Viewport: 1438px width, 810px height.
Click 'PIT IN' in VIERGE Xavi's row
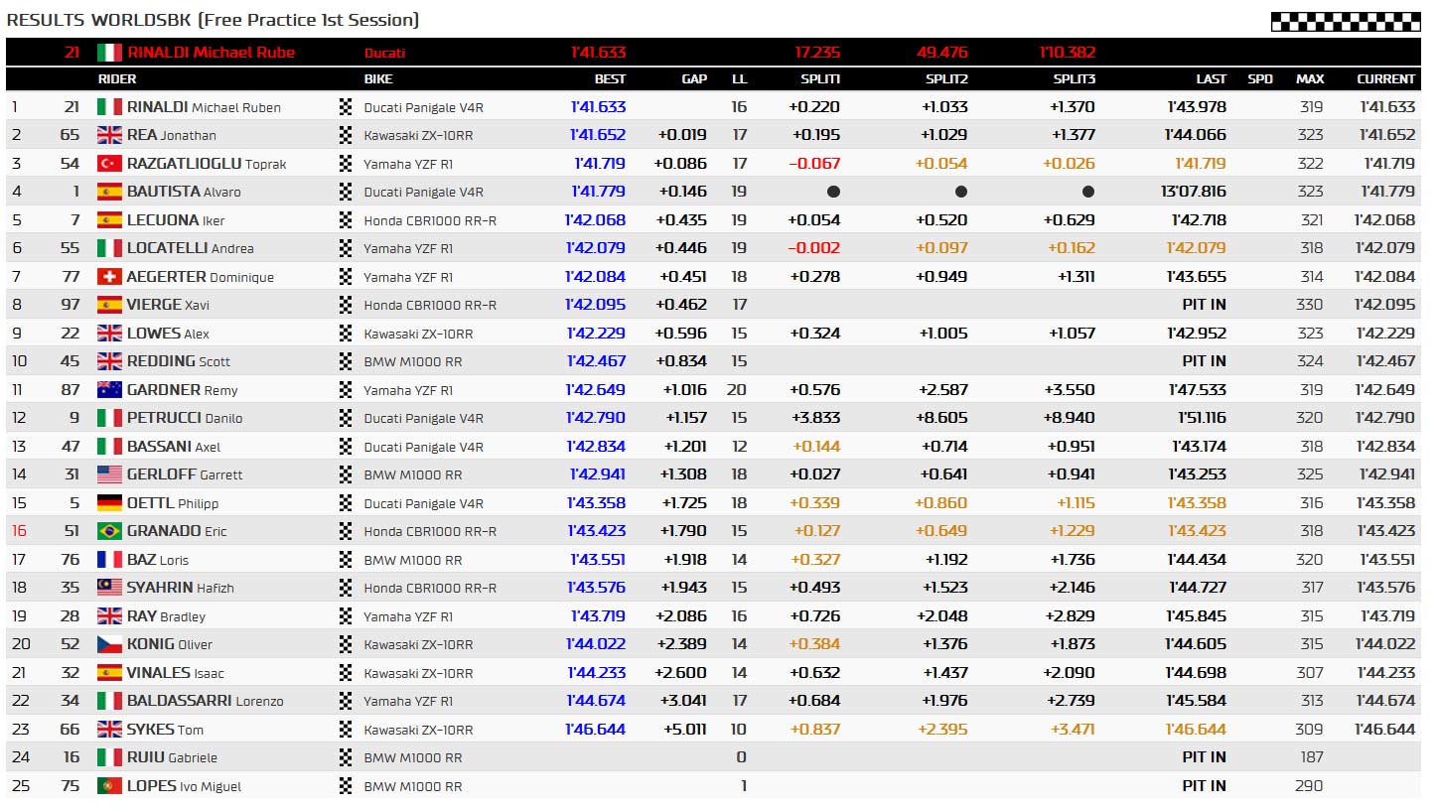[1204, 305]
